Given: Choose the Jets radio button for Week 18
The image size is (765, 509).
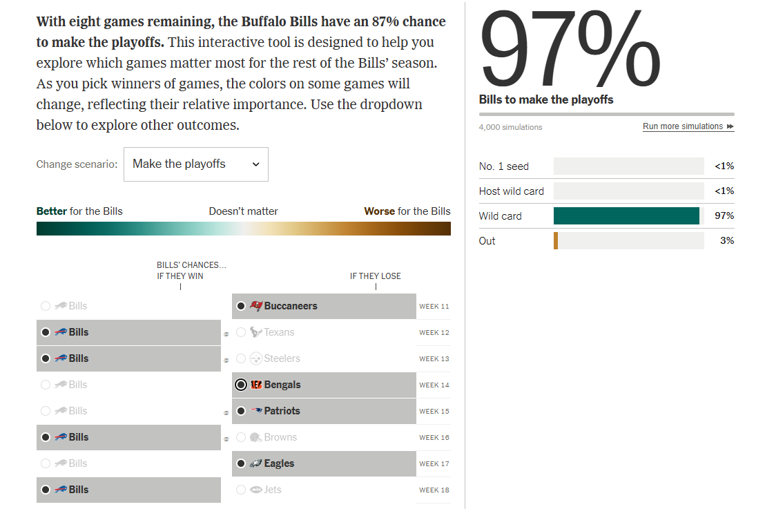Looking at the screenshot, I should (241, 490).
